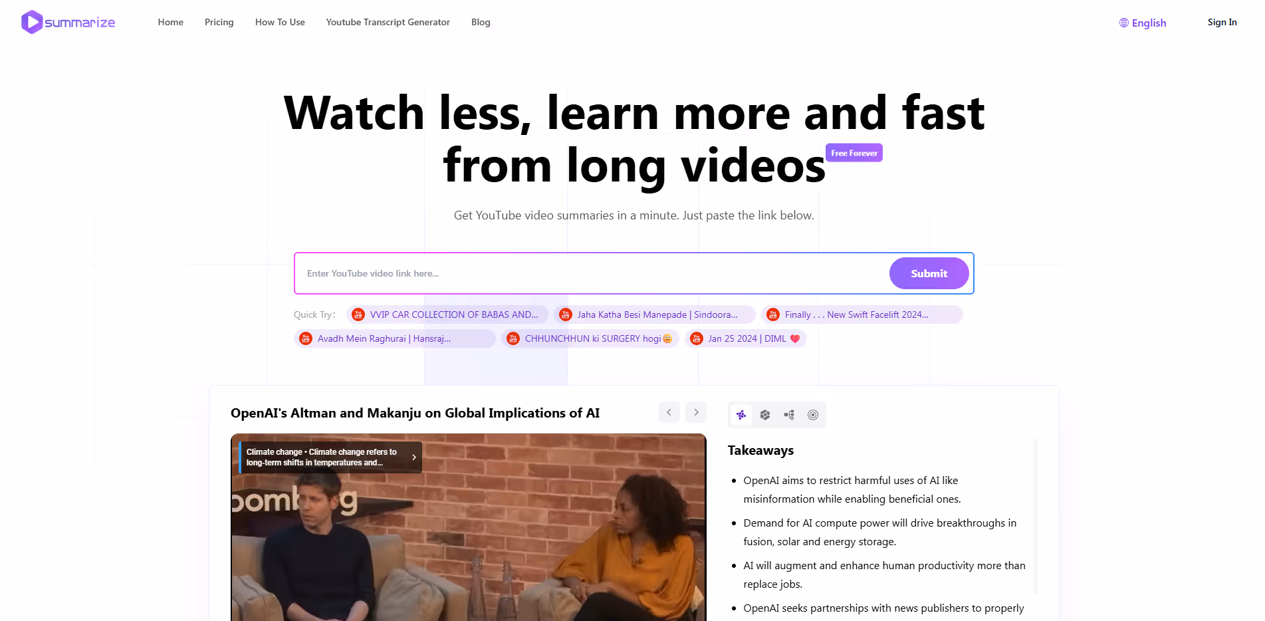
Task: Click the next arrow on the summary carousel
Action: tap(695, 412)
